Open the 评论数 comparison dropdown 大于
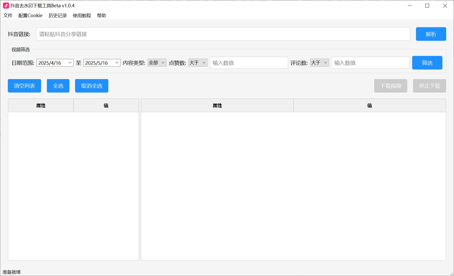 coord(319,63)
